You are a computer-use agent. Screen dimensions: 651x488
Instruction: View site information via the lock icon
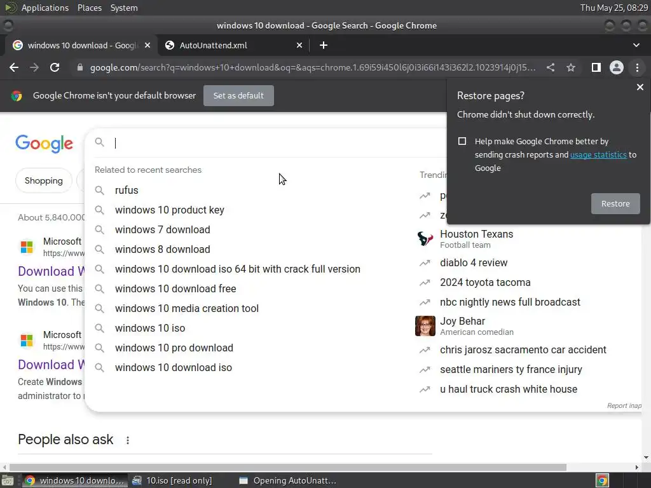coord(80,67)
